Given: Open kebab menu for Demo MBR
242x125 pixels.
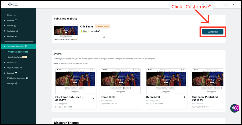Looking at the screenshot, I should (184, 97).
